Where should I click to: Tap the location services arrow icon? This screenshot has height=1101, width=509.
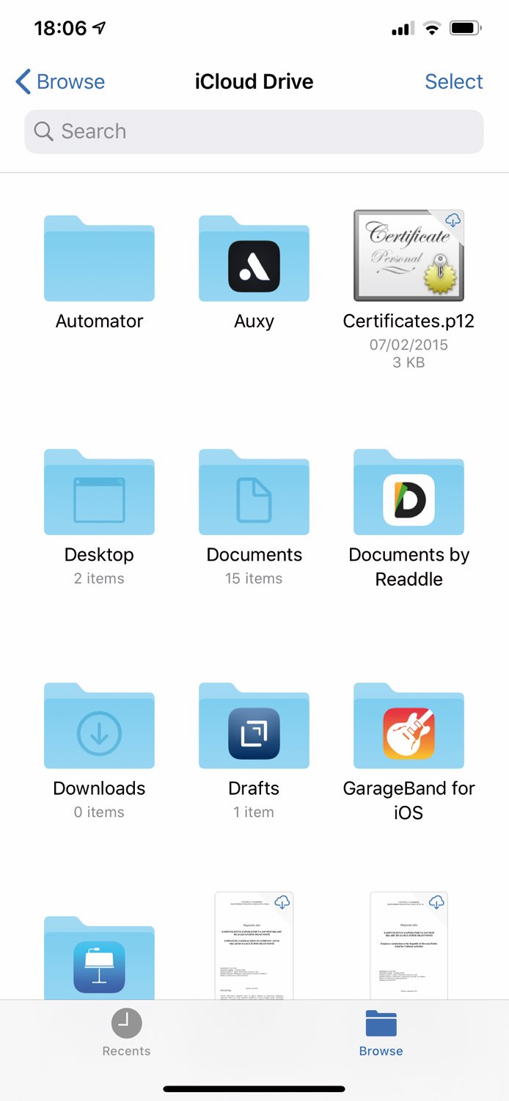pos(99,28)
